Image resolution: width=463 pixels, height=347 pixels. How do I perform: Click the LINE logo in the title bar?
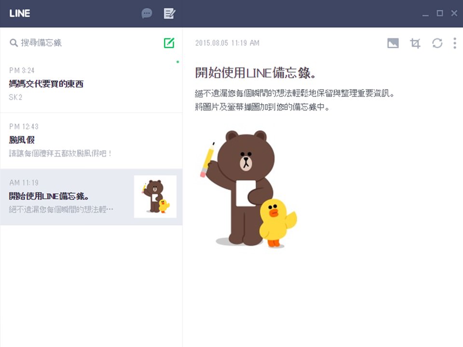click(20, 14)
